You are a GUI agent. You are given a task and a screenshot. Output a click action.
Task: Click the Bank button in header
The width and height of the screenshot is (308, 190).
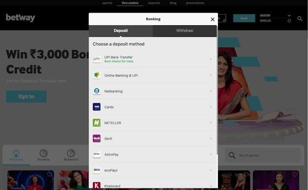coord(244,18)
